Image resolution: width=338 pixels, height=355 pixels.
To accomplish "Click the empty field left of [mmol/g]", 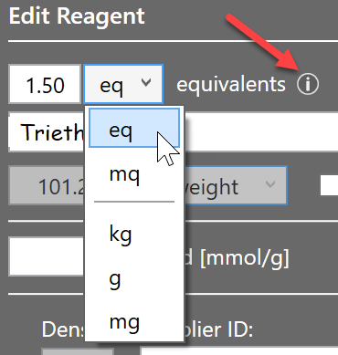I will 47,256.
